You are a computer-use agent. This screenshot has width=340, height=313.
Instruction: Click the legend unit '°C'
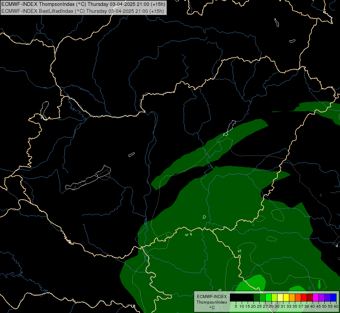[212, 307]
